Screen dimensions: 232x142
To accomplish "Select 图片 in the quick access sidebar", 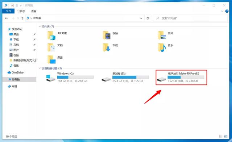I will click(14, 50).
